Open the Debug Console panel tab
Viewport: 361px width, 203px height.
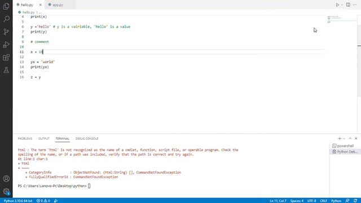point(87,139)
